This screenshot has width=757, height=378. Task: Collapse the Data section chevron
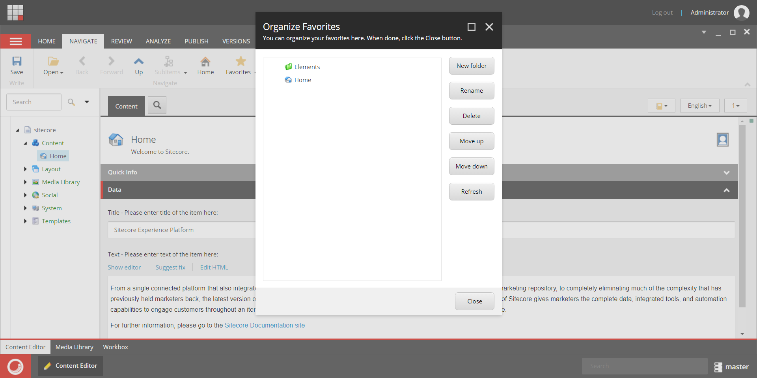point(726,190)
